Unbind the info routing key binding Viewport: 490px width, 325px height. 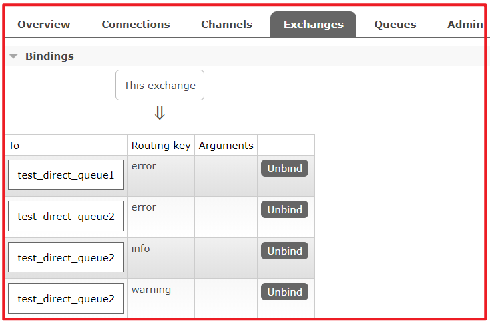tap(284, 251)
